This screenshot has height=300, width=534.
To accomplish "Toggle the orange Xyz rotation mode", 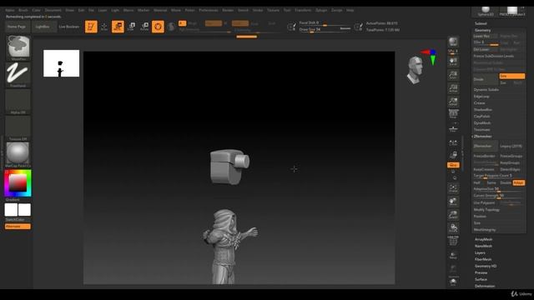I will pos(453,165).
